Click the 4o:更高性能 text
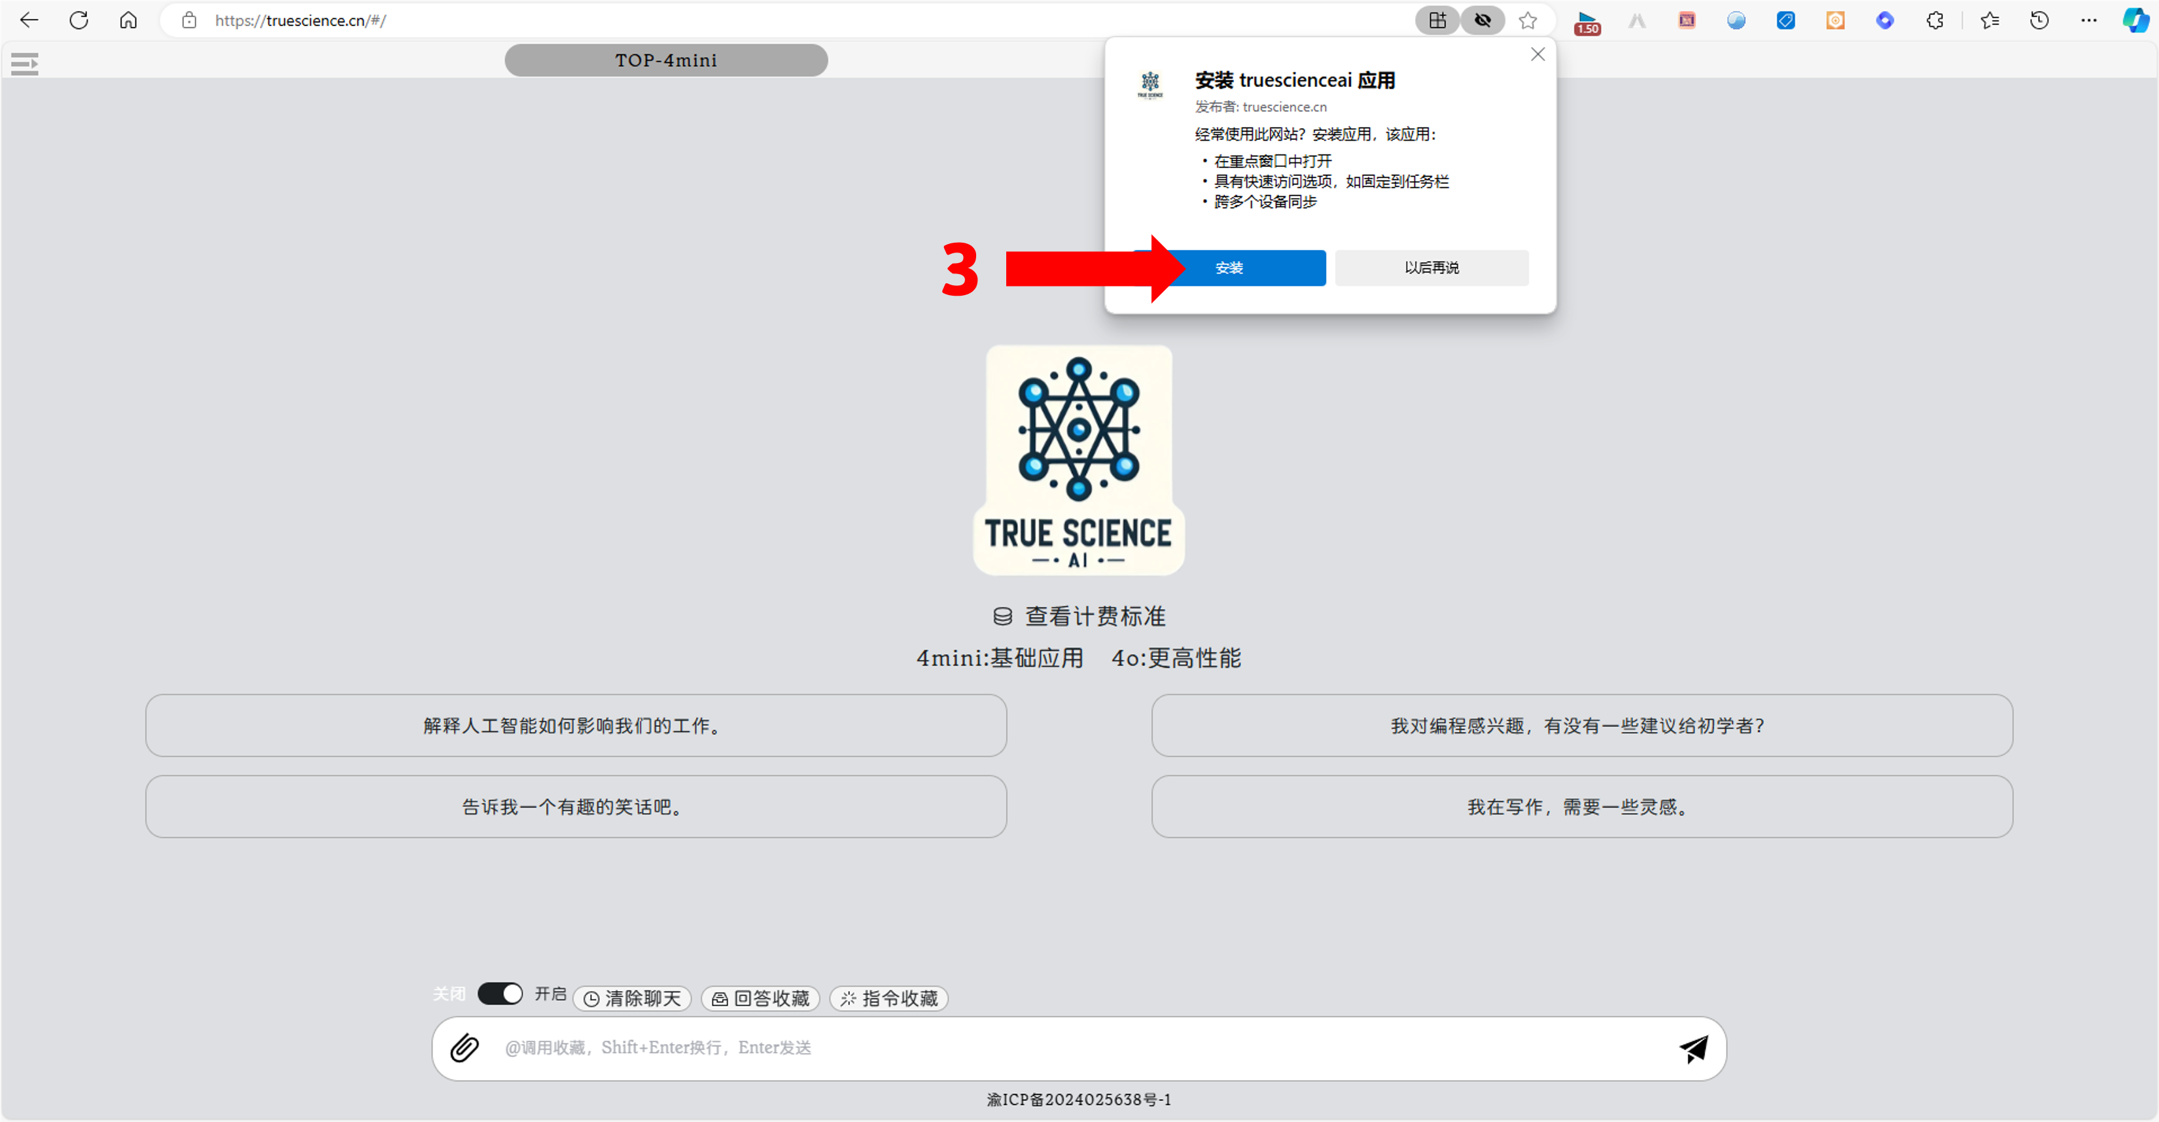2159x1122 pixels. [1176, 659]
